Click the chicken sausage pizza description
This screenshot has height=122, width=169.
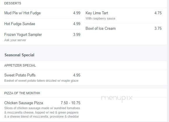pos(42,112)
